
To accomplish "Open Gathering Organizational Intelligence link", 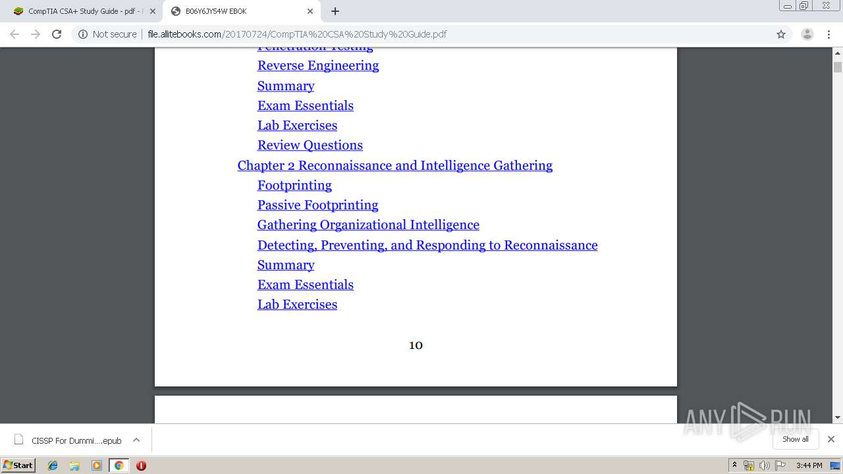I will tap(368, 224).
